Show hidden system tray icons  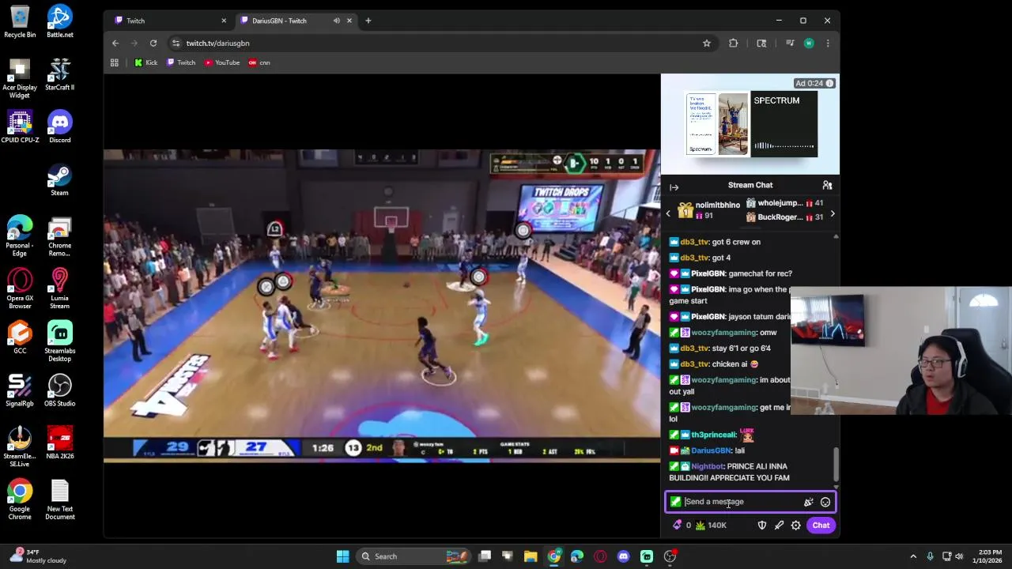coord(913,556)
